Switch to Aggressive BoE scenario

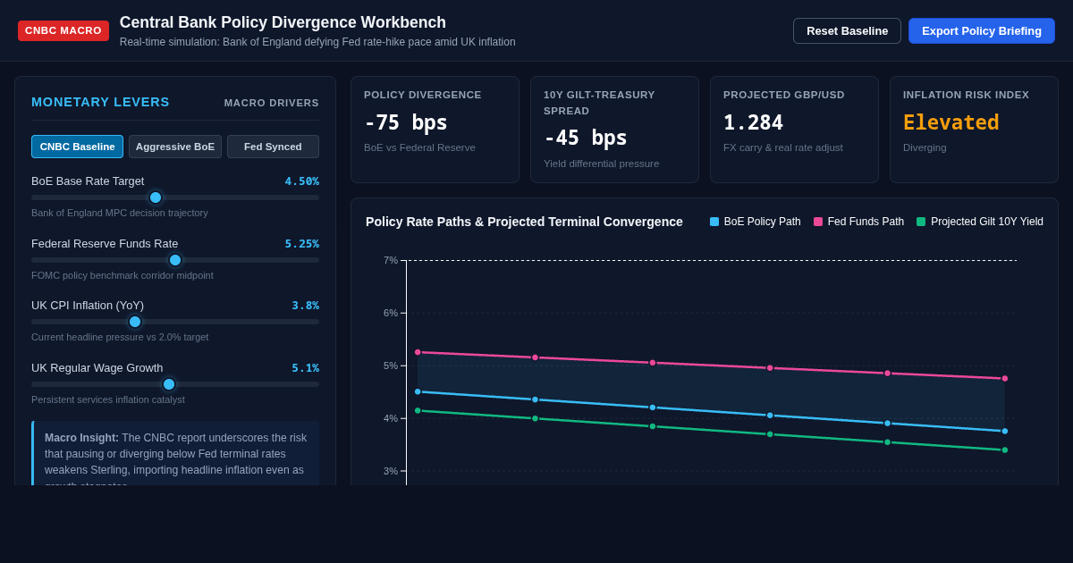(x=175, y=147)
